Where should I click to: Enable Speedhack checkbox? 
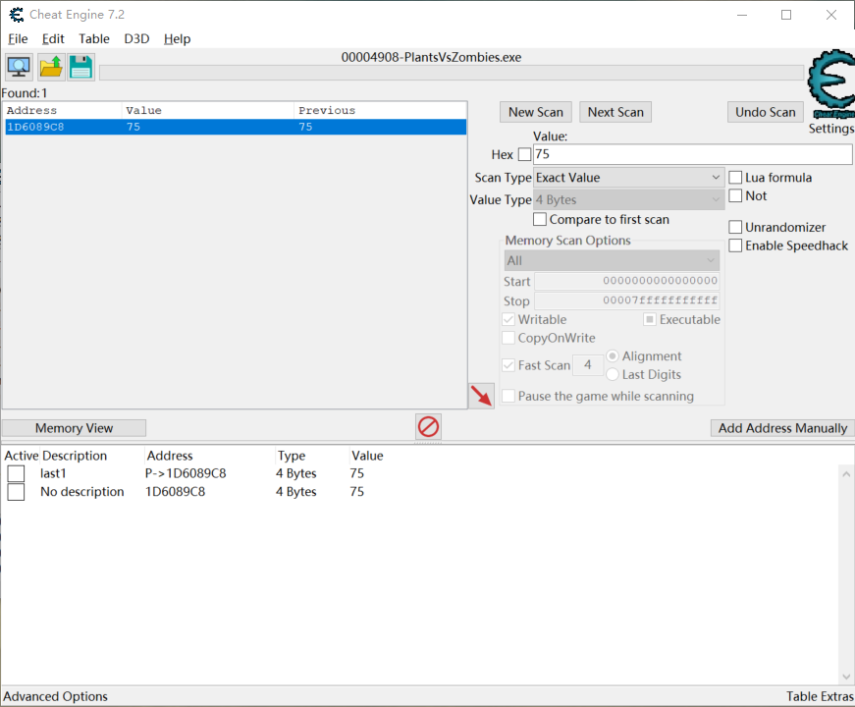click(735, 245)
